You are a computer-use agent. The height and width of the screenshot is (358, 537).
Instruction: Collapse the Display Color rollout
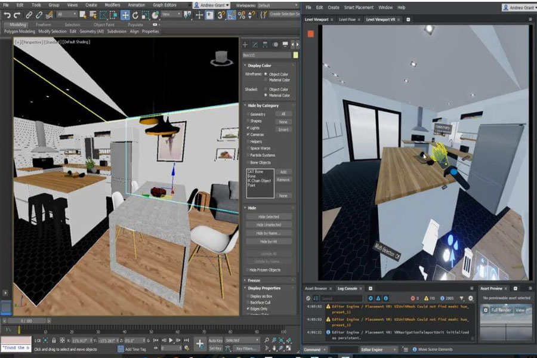click(260, 66)
